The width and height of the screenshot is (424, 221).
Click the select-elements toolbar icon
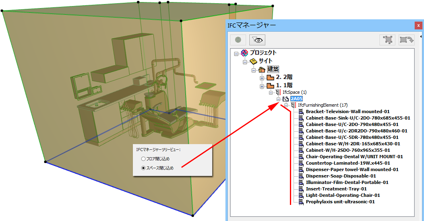[387, 40]
